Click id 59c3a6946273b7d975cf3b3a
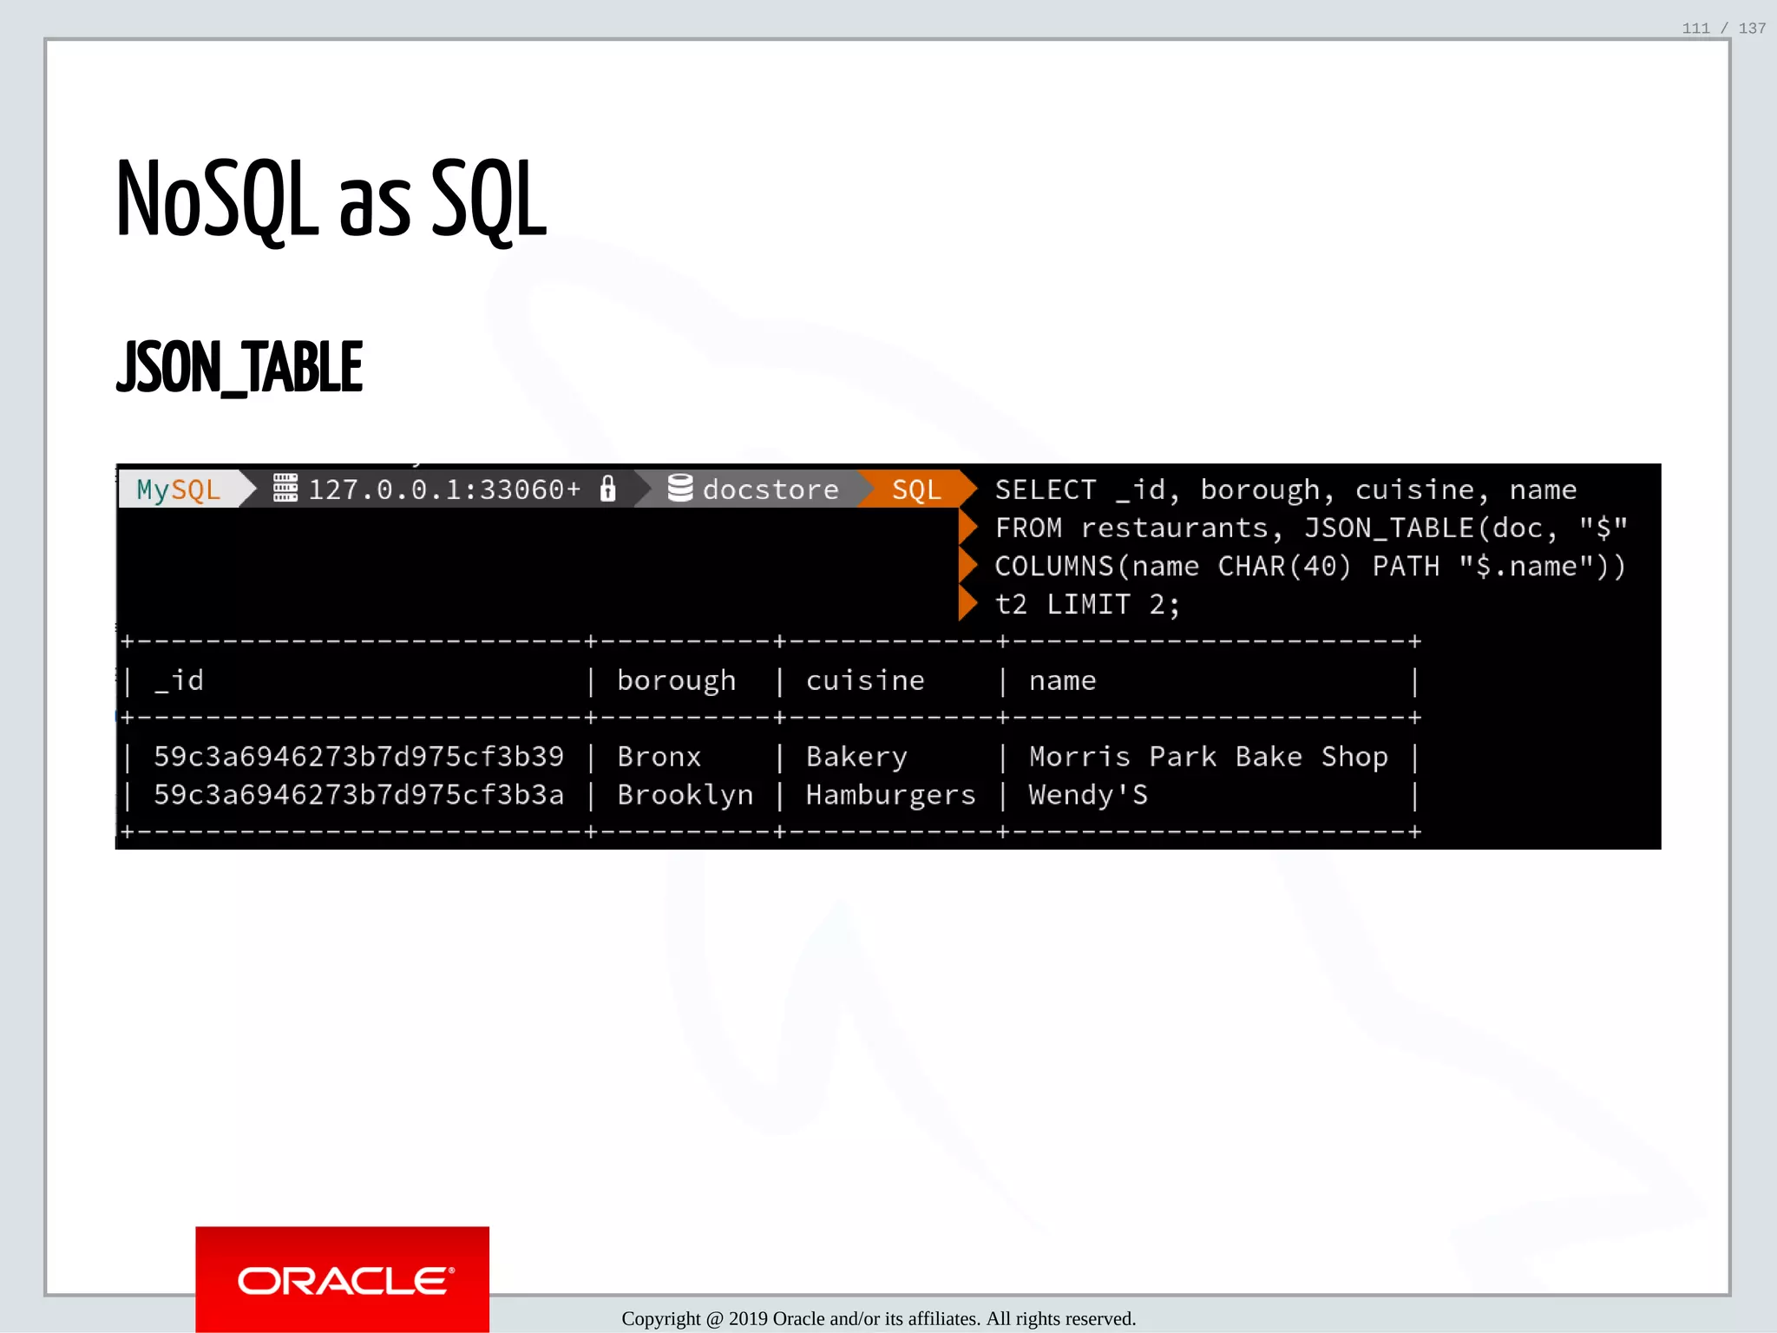This screenshot has height=1333, width=1777. coord(358,795)
